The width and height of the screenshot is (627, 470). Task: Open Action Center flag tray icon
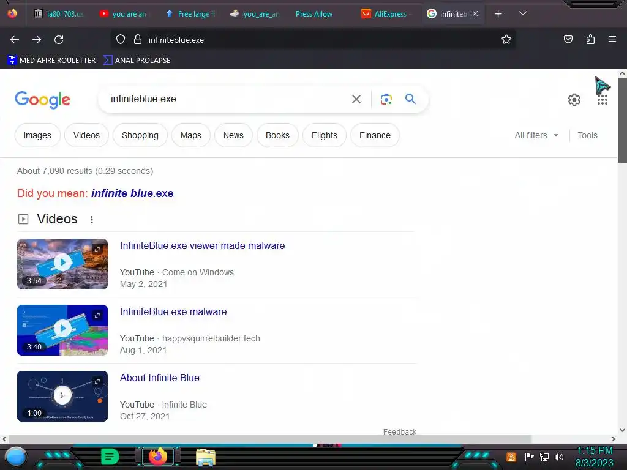pyautogui.click(x=529, y=457)
